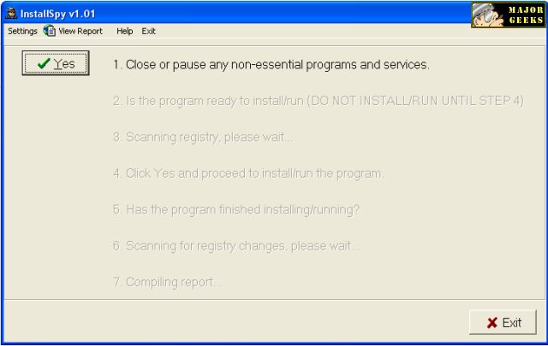Open the View Report menu item

(x=80, y=31)
